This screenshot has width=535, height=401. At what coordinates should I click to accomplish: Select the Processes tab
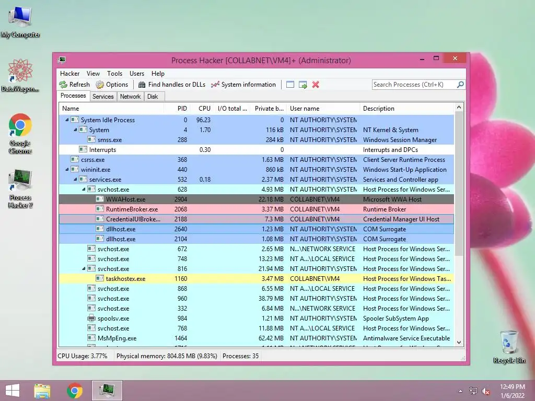point(73,96)
